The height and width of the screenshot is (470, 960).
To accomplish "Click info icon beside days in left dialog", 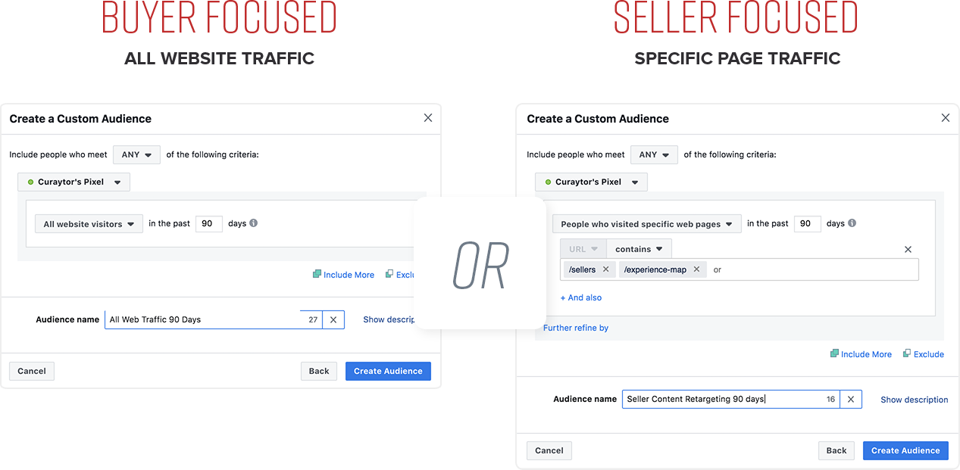I will (x=253, y=223).
